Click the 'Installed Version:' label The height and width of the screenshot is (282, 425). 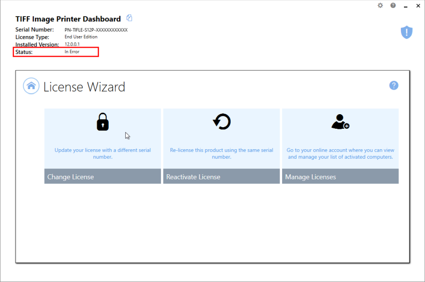pyautogui.click(x=37, y=45)
